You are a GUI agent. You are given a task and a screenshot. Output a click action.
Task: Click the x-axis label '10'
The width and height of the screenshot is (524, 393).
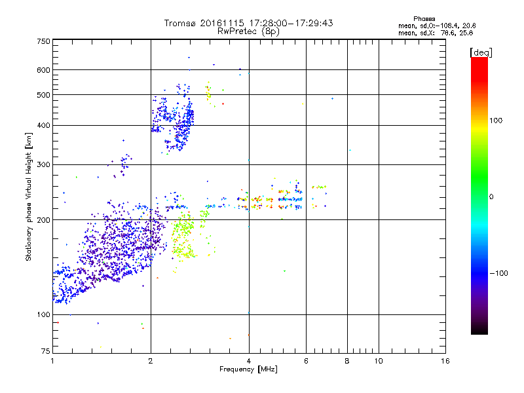click(x=379, y=361)
